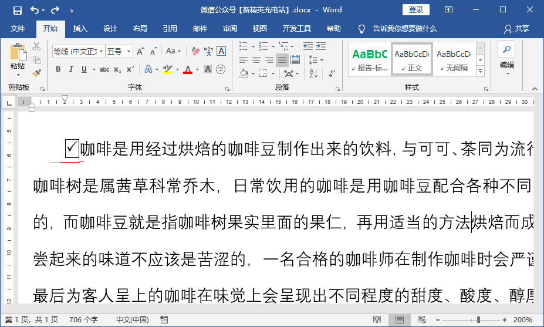The width and height of the screenshot is (544, 327).
Task: Apply character border icon
Action: coord(221,52)
